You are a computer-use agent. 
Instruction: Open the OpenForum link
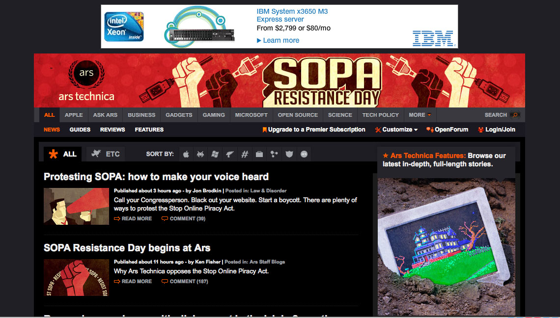[x=451, y=130]
